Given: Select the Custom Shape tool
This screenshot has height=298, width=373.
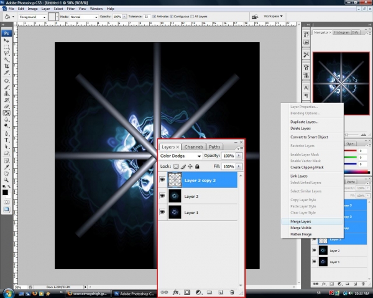Looking at the screenshot, I should (6, 153).
